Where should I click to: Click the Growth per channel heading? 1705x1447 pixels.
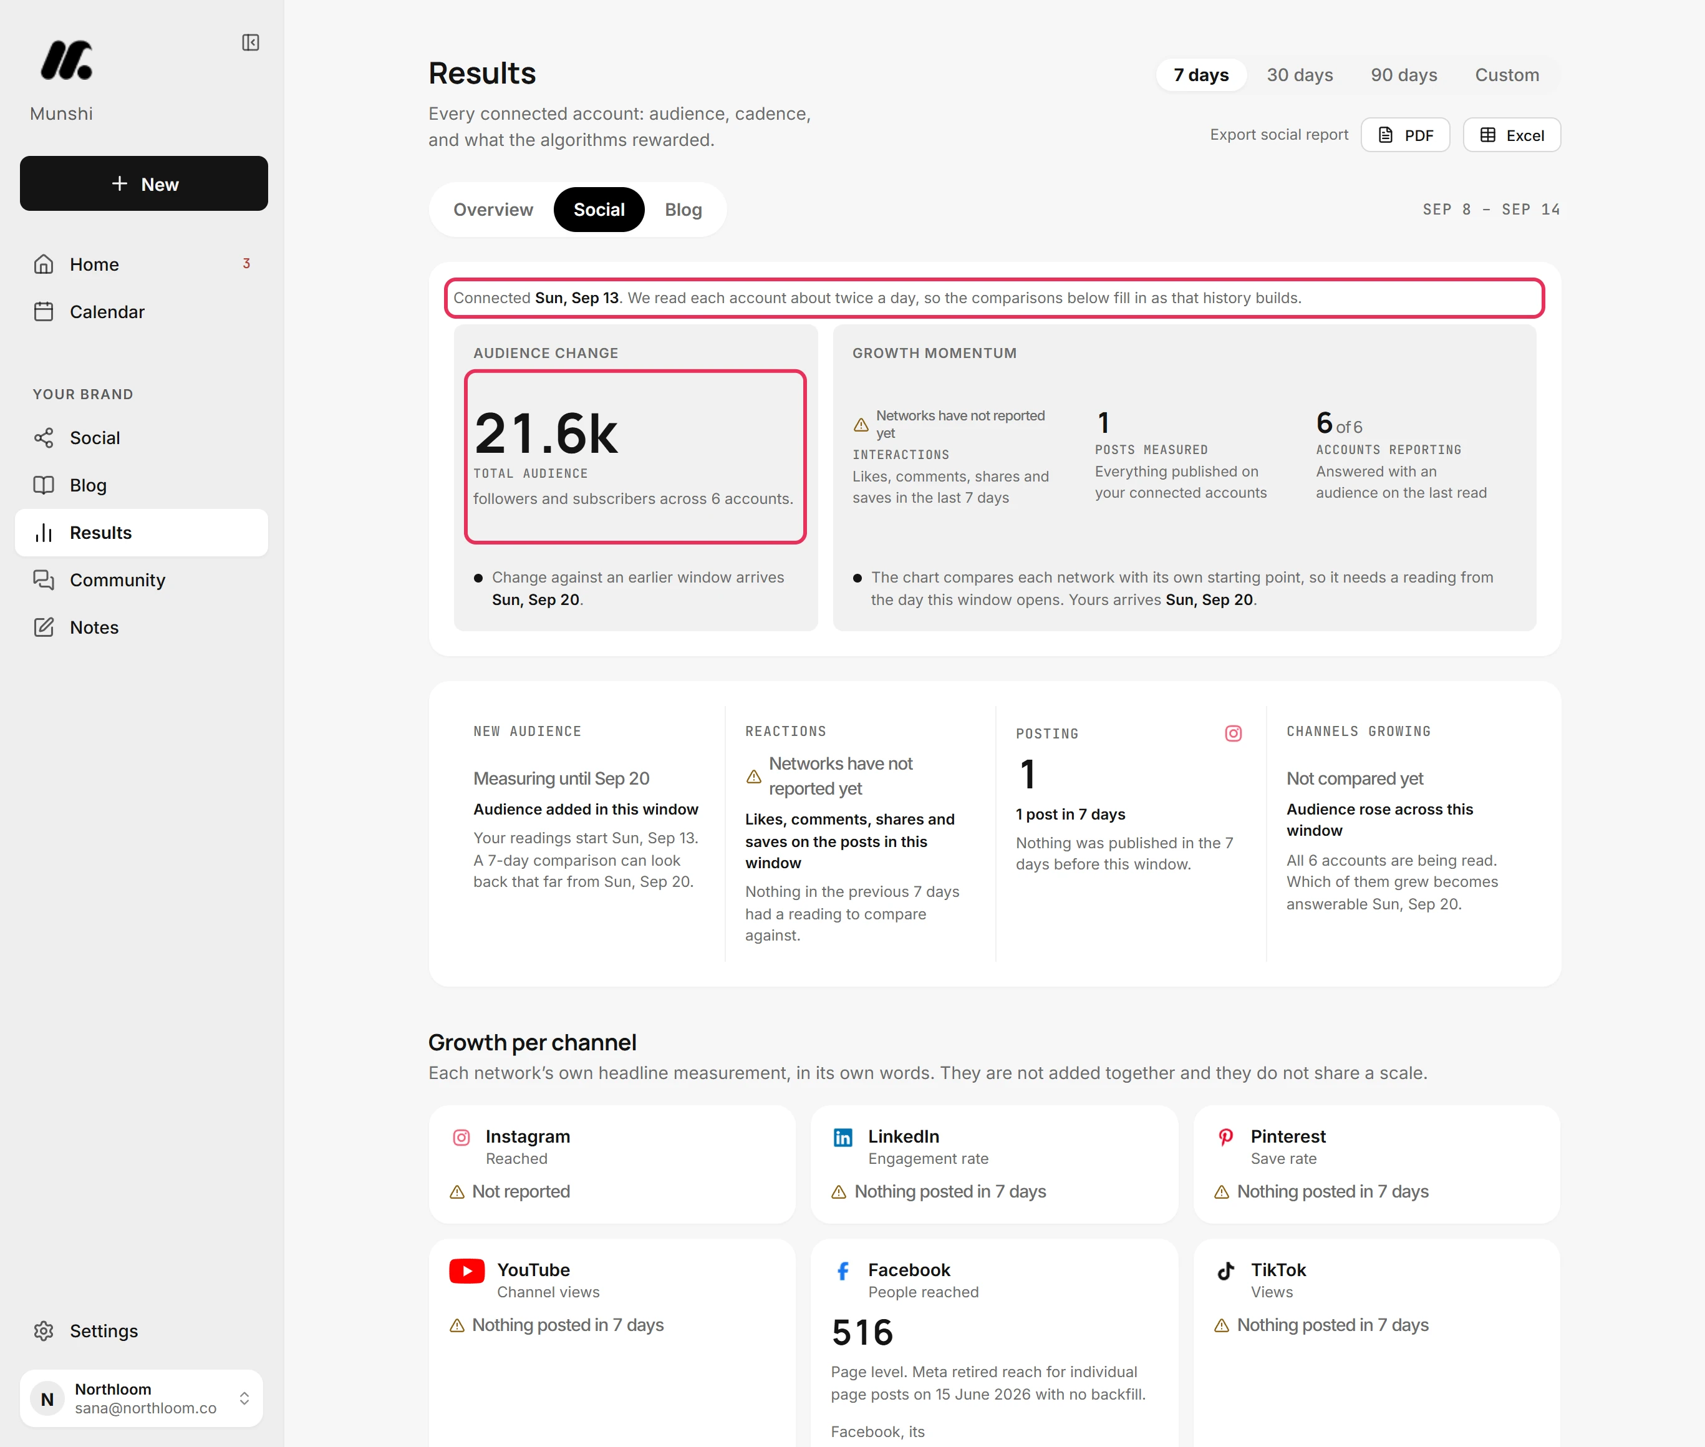532,1043
